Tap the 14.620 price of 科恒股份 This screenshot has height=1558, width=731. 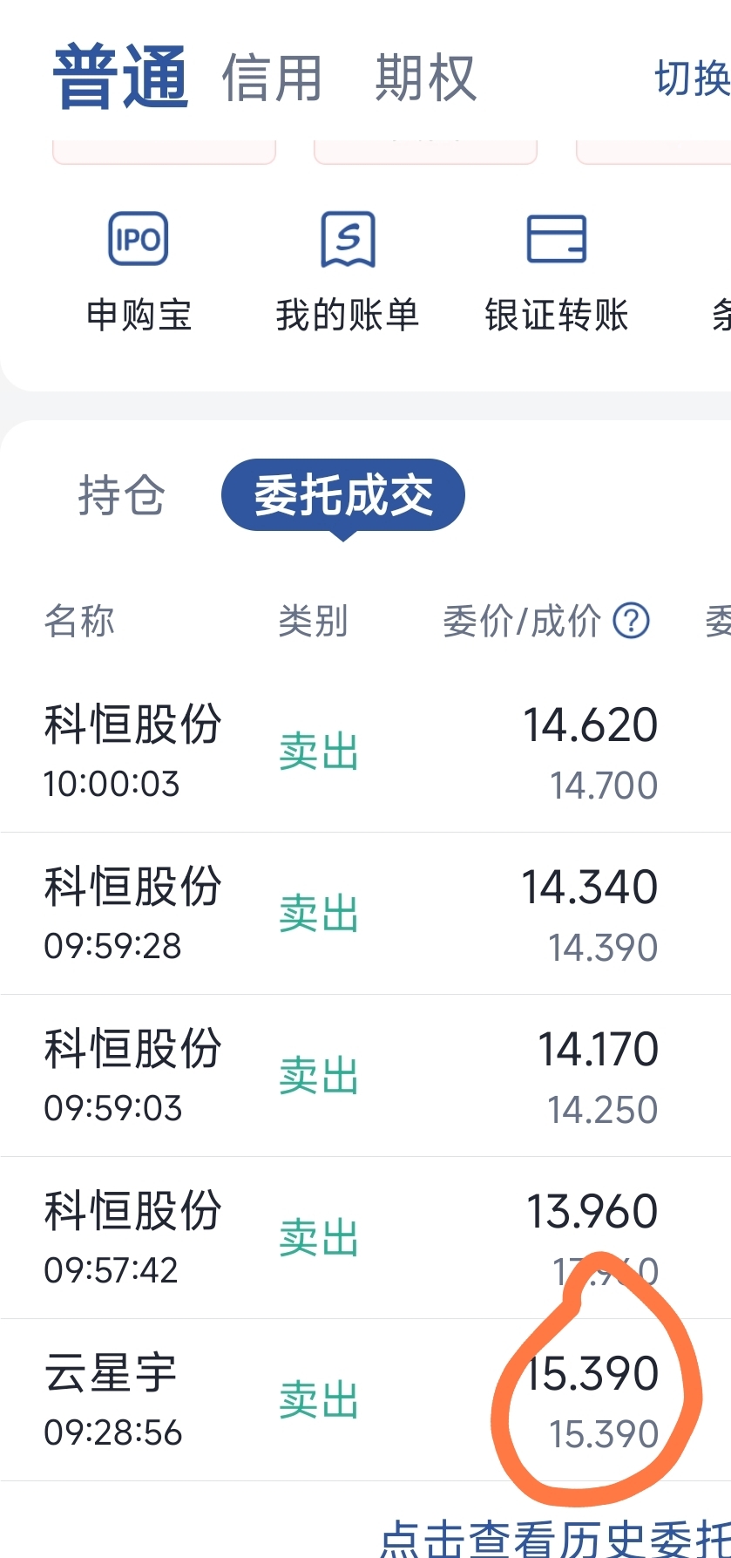coord(590,725)
